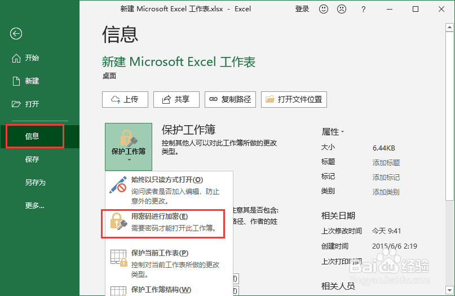The width and height of the screenshot is (455, 296).
Task: Click 保存 in the sidebar
Action: pyautogui.click(x=32, y=160)
